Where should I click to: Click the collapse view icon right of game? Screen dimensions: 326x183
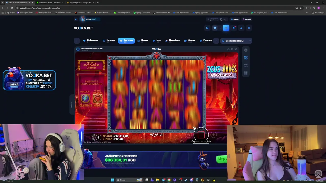point(246,50)
